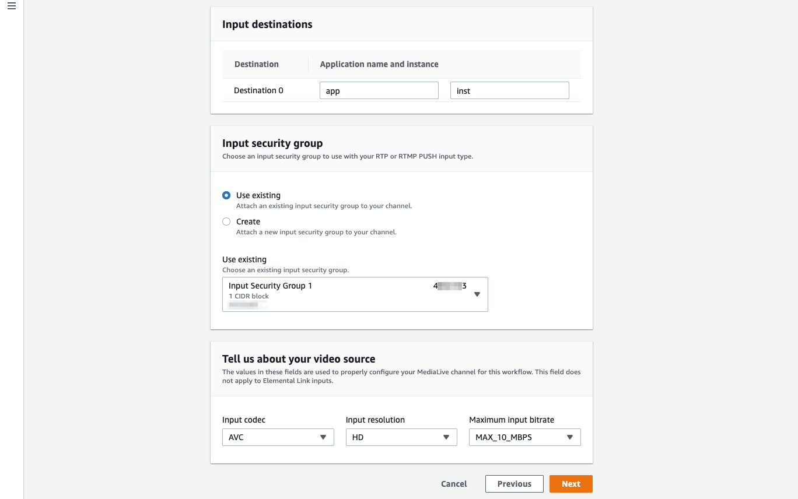Click the instance field containing inst
The height and width of the screenshot is (499, 798).
coord(509,90)
